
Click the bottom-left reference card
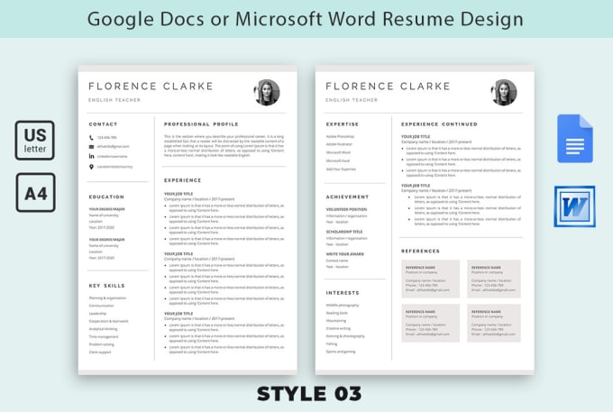click(x=430, y=324)
